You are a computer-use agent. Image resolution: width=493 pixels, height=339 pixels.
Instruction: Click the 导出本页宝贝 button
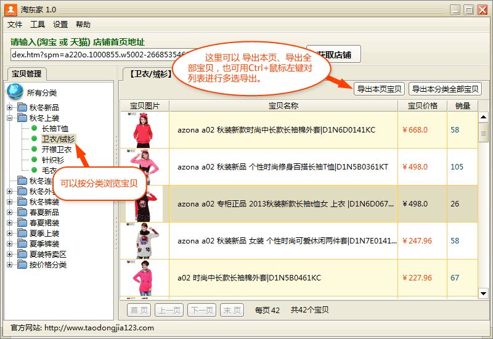click(x=379, y=89)
